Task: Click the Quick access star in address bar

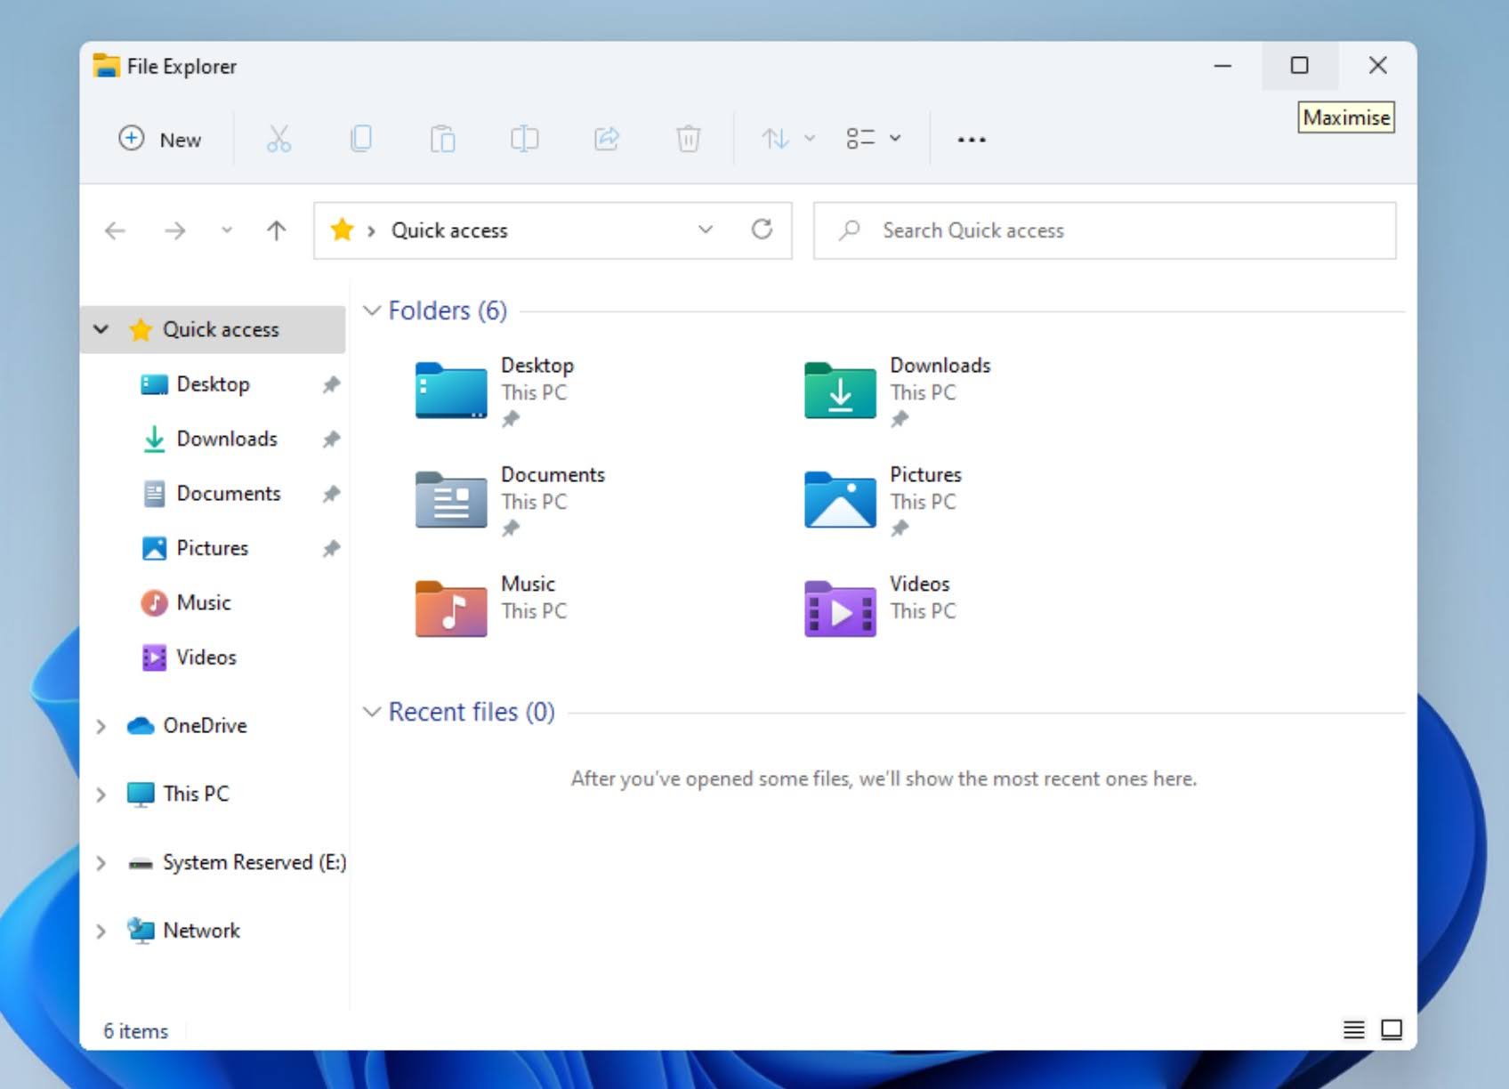Action: [x=342, y=230]
